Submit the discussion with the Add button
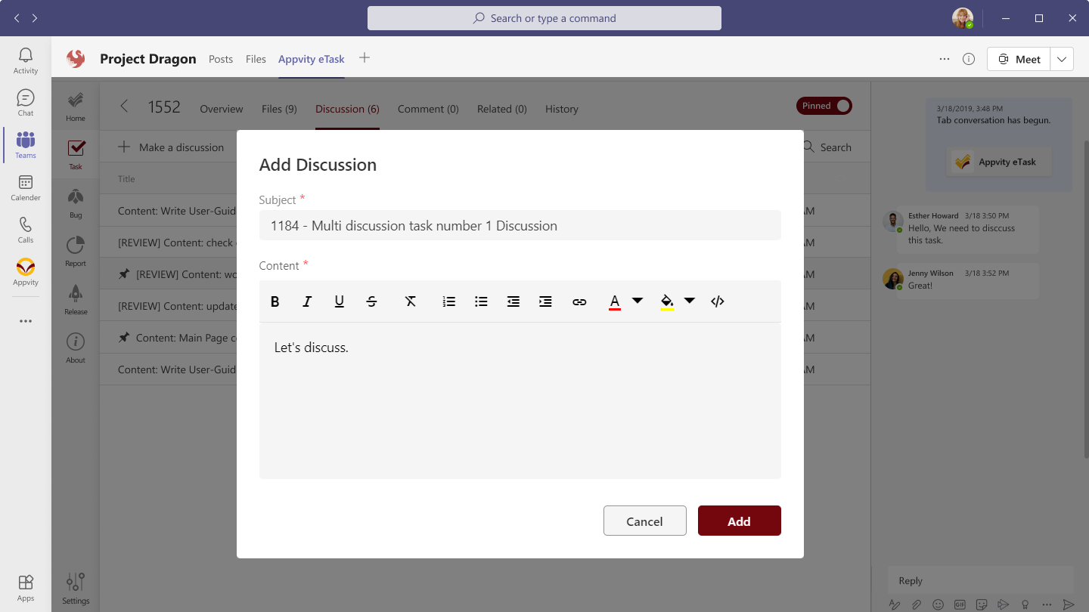 click(739, 521)
